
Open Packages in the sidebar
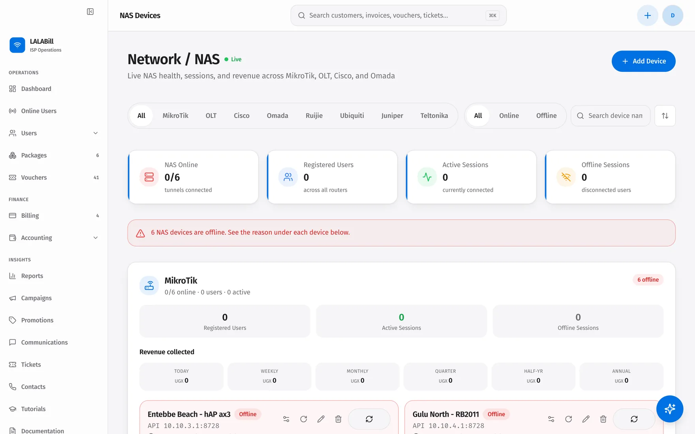click(x=54, y=155)
